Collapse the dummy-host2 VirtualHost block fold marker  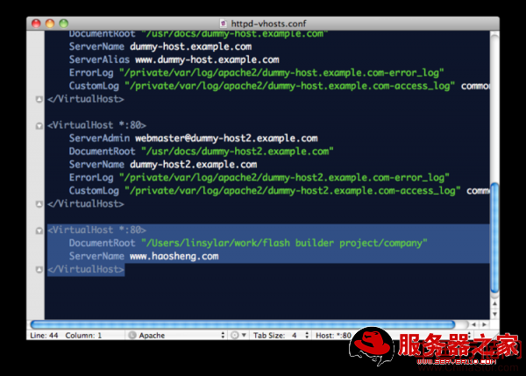click(x=39, y=125)
